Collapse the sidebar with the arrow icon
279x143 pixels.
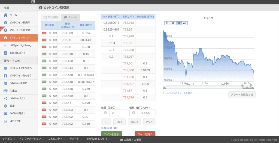[x=33, y=2]
